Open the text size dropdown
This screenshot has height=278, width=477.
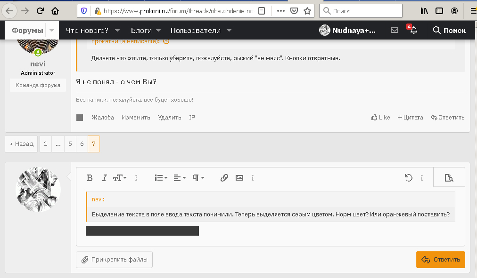point(120,178)
